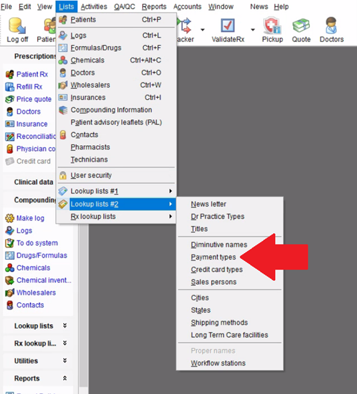Choose Logs in Lists menu
357x394 pixels.
[116, 35]
